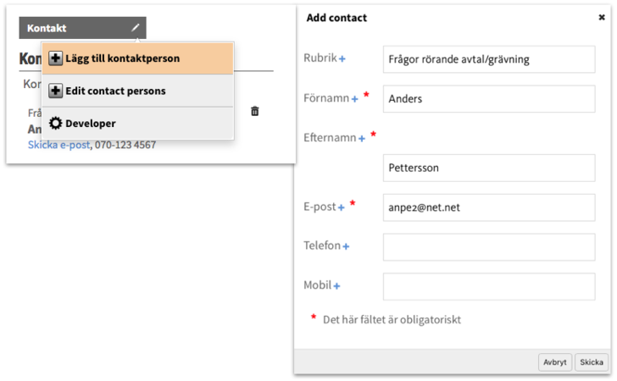Screen dimensions: 617x381
Task: Click the plus icon beside Efternamn label
Action: point(361,138)
